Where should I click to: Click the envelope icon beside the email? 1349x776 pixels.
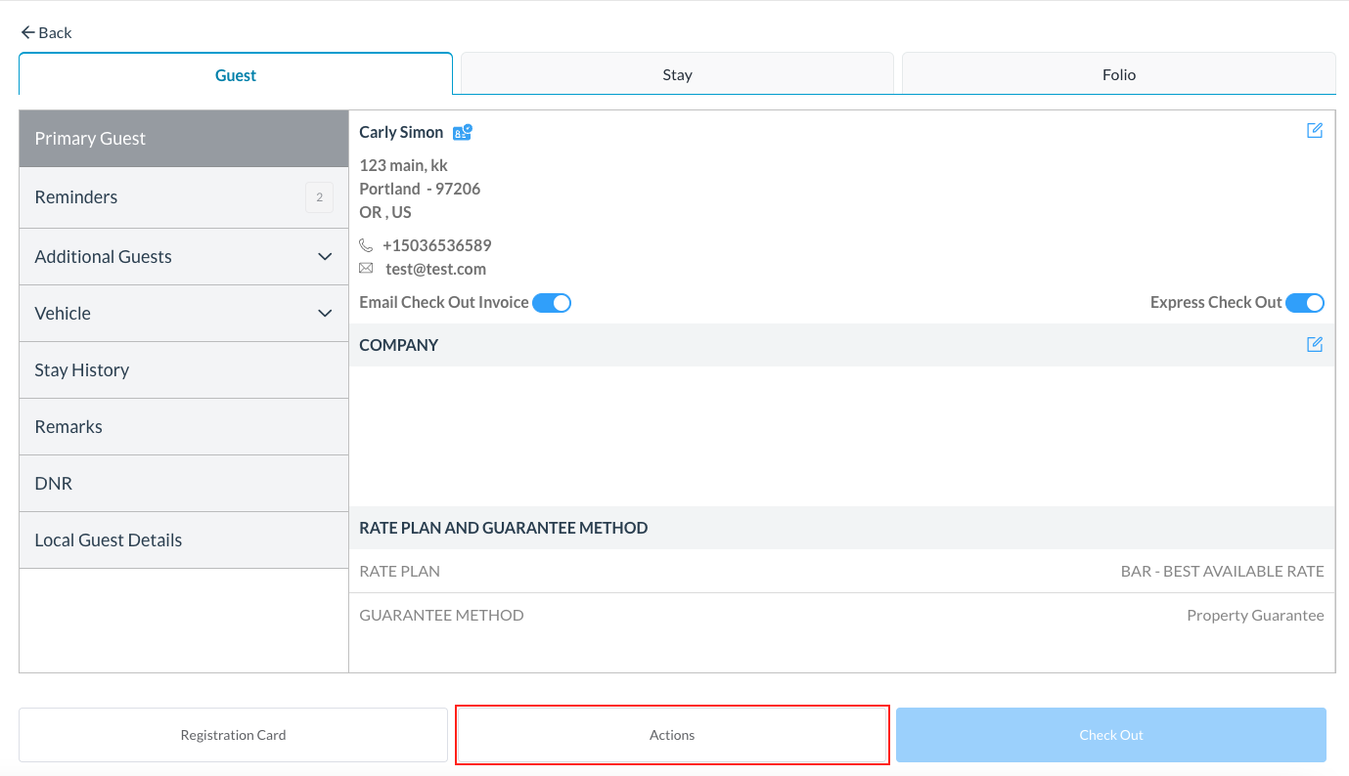pos(366,269)
